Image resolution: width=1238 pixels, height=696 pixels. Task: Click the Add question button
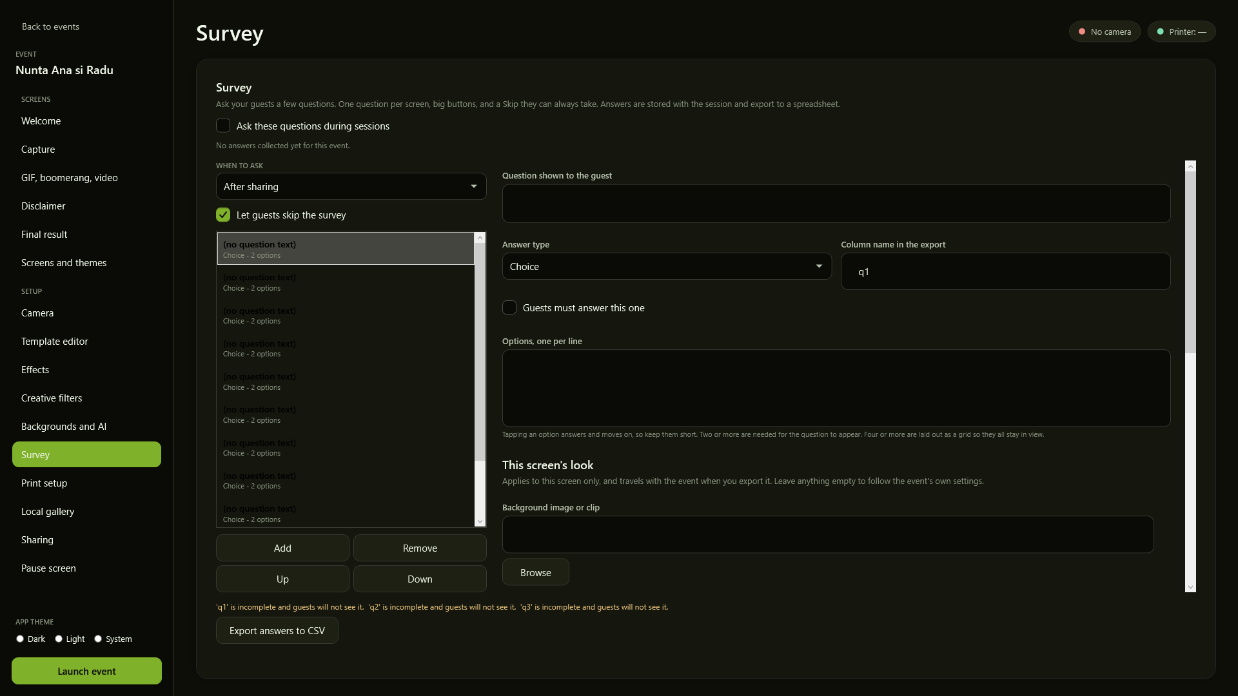(x=282, y=548)
